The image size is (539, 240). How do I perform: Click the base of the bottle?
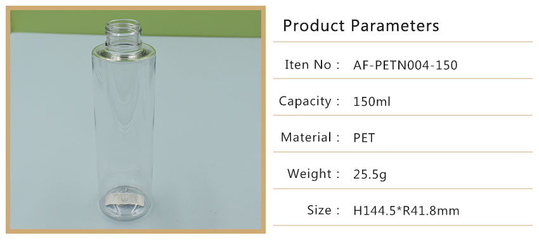125,203
